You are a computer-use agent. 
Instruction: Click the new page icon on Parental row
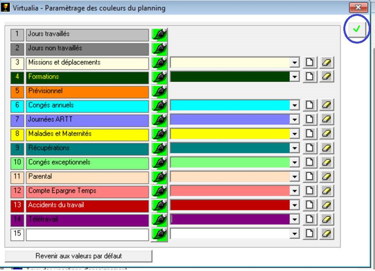(309, 177)
